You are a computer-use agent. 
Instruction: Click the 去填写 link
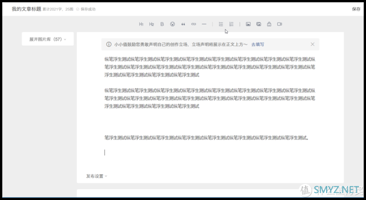[x=258, y=45]
